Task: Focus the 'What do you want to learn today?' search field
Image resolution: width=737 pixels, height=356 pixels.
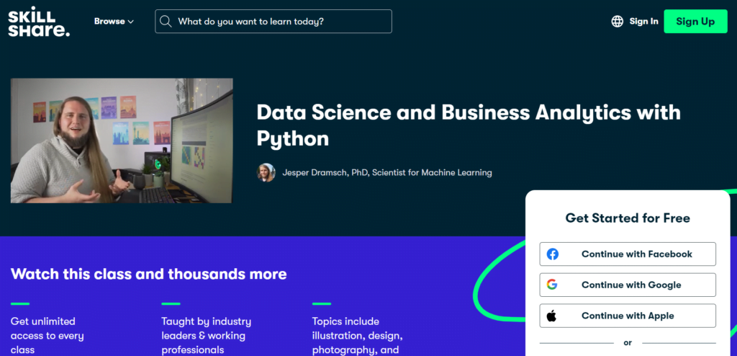Action: click(273, 21)
